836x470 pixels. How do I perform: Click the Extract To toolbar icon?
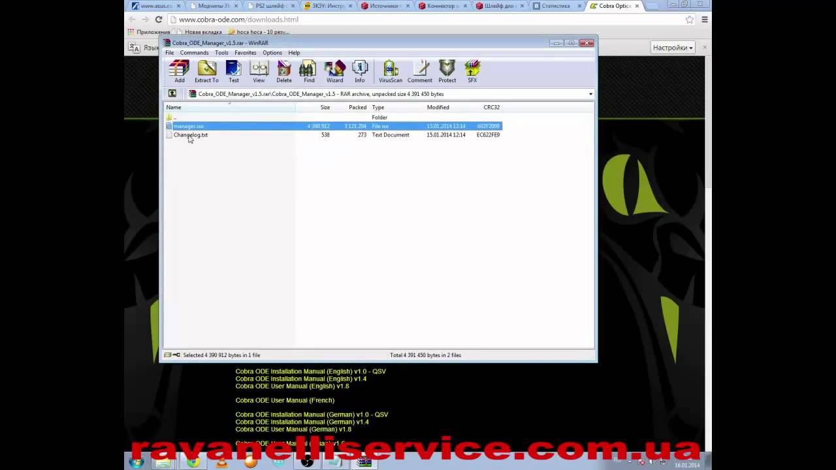point(206,72)
